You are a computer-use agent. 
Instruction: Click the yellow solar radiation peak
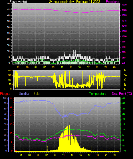70,124
